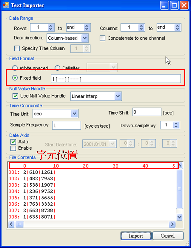Open the Rows end value dropdown
Viewport: 191px width, 248px height.
pyautogui.click(x=87, y=28)
